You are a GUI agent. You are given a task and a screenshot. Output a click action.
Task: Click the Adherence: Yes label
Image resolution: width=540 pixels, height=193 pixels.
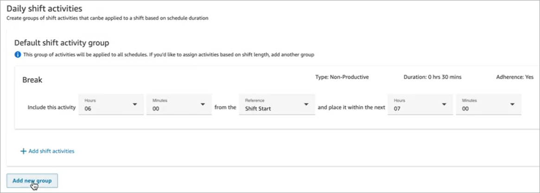point(515,77)
